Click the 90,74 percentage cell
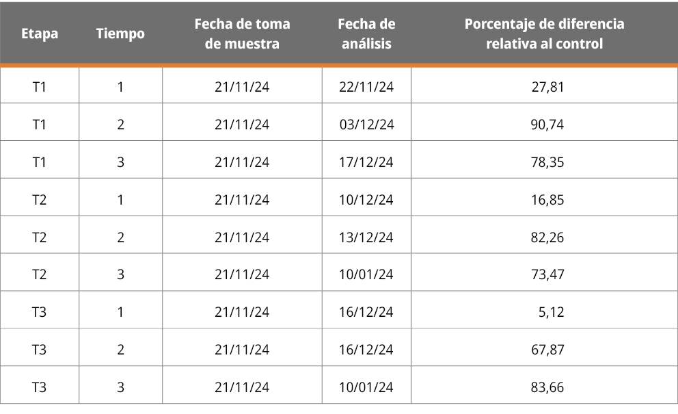The height and width of the screenshot is (414, 678). (547, 125)
